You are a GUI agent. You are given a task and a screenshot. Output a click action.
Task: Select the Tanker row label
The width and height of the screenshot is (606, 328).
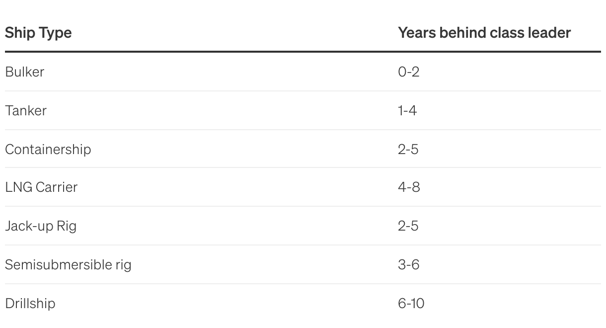pos(26,110)
